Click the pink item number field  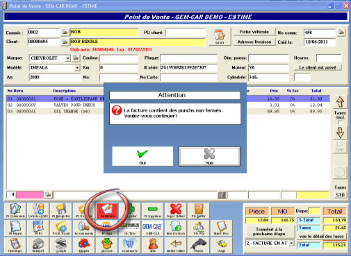30,195
